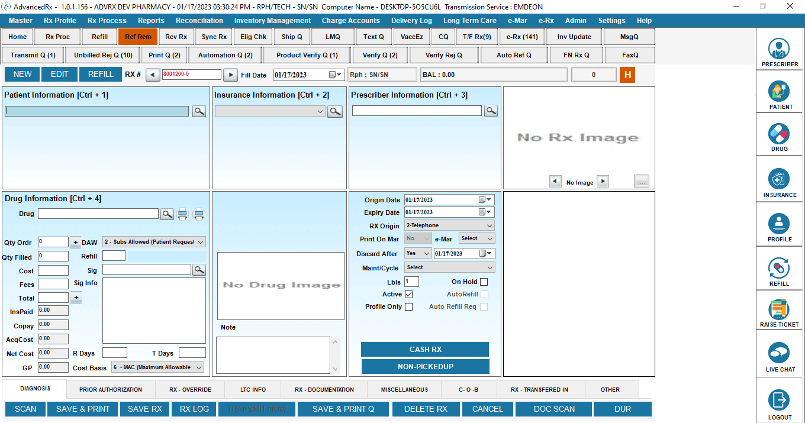Check the On Hold checkbox
Screen dimensions: 805x423
(484, 282)
